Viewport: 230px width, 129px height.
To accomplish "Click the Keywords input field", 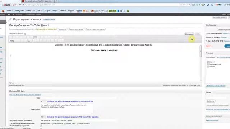I will click(x=79, y=120).
